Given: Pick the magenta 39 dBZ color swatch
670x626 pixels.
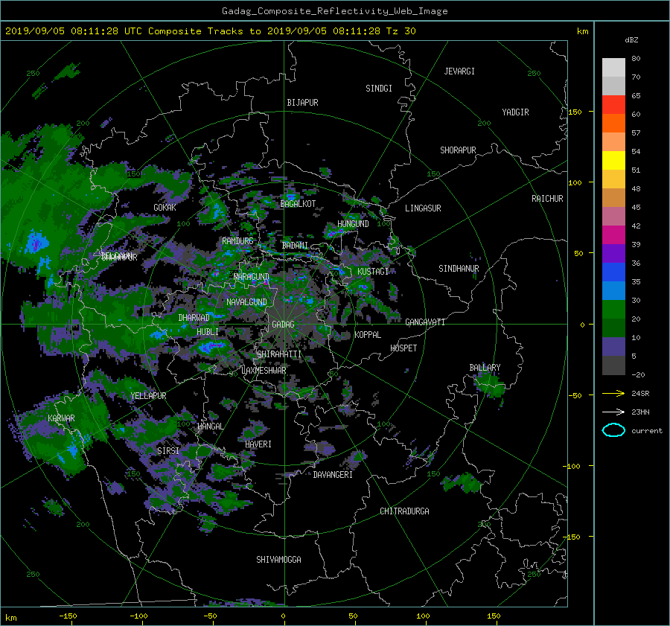Looking at the screenshot, I should 613,235.
